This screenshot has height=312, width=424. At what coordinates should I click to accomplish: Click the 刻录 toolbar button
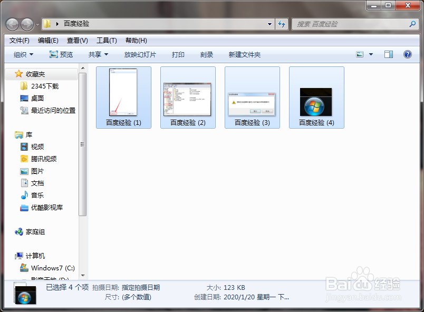(x=207, y=55)
